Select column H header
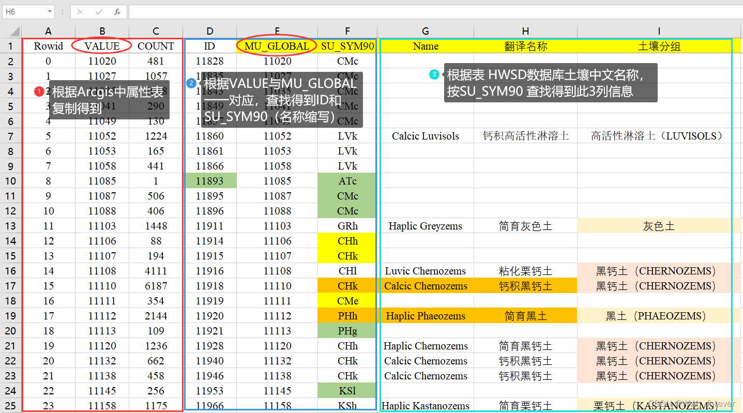743x413 pixels. click(526, 31)
